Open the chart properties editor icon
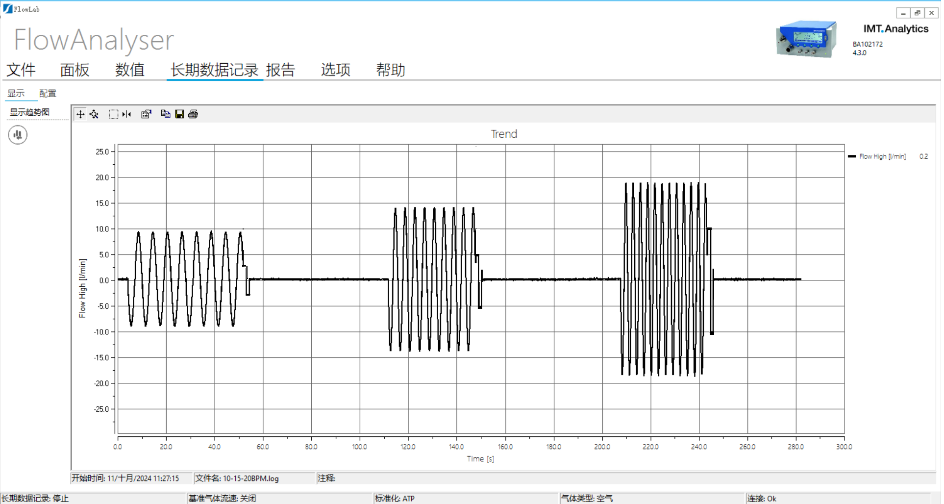Image resolution: width=944 pixels, height=504 pixels. [x=146, y=114]
